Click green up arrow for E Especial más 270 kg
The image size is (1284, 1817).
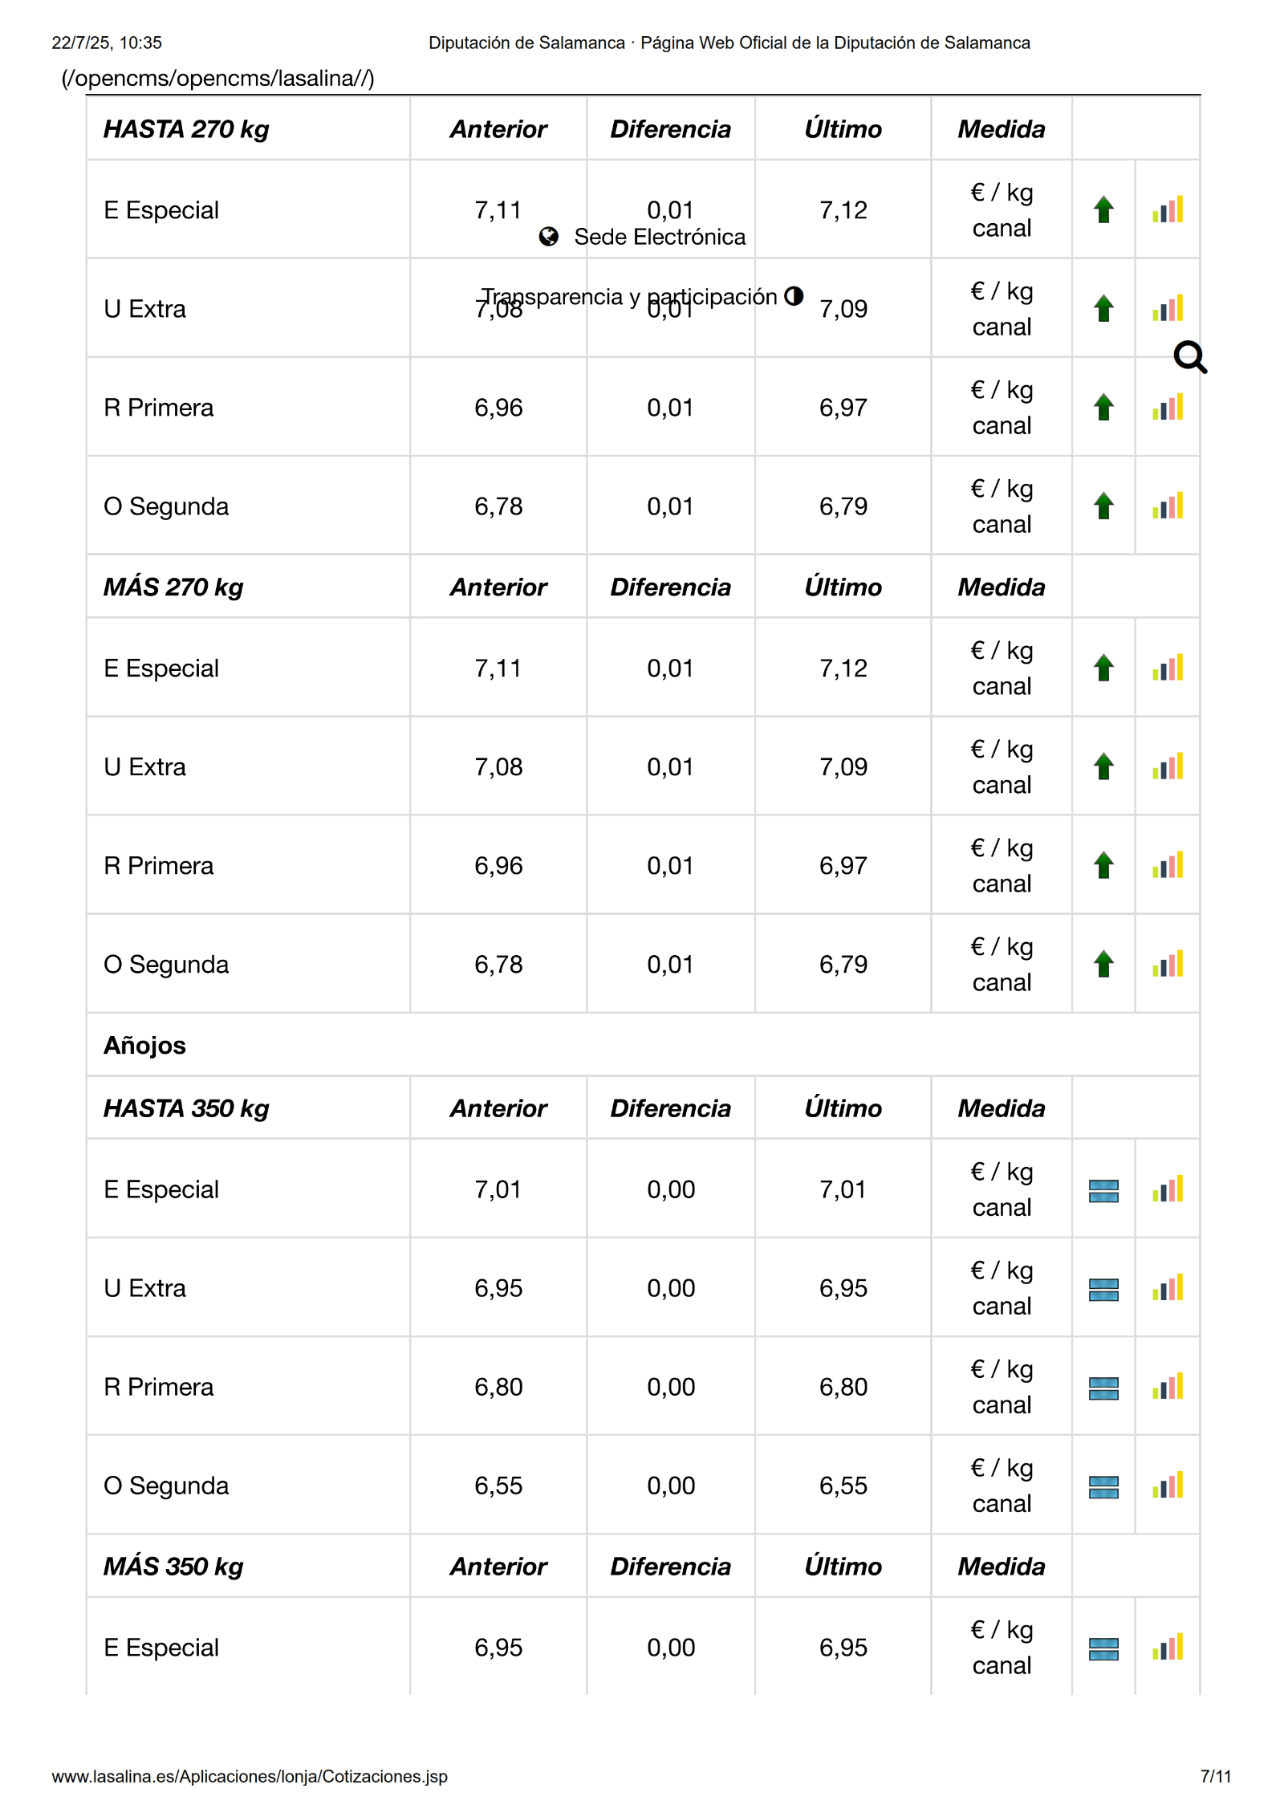tap(1103, 668)
